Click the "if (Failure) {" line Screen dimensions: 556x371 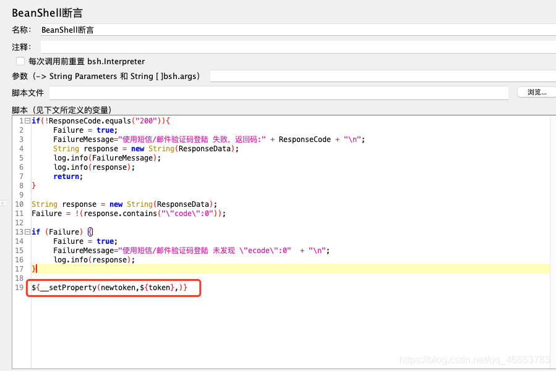pos(62,232)
